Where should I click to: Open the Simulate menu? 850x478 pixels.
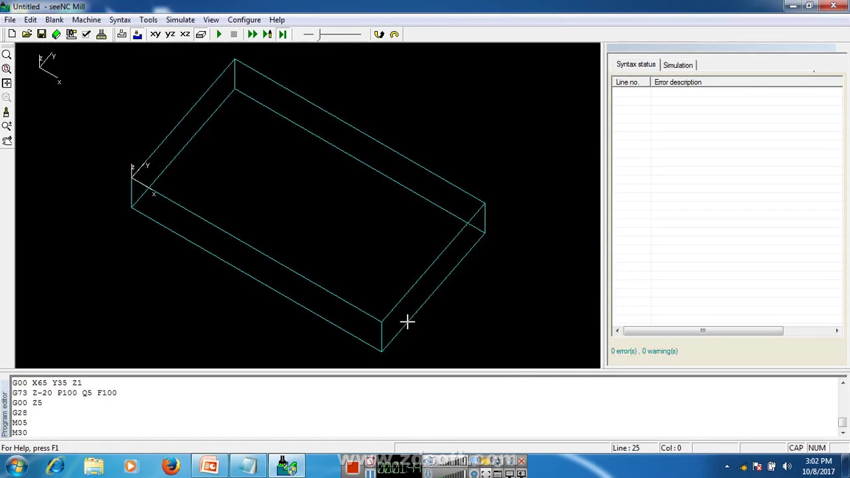181,20
